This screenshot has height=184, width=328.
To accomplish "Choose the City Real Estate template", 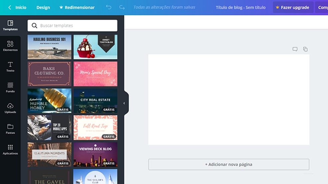I will tap(95, 101).
